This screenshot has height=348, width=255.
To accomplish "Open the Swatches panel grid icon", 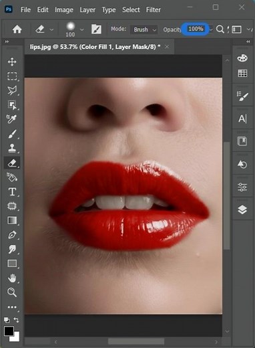I will click(242, 73).
